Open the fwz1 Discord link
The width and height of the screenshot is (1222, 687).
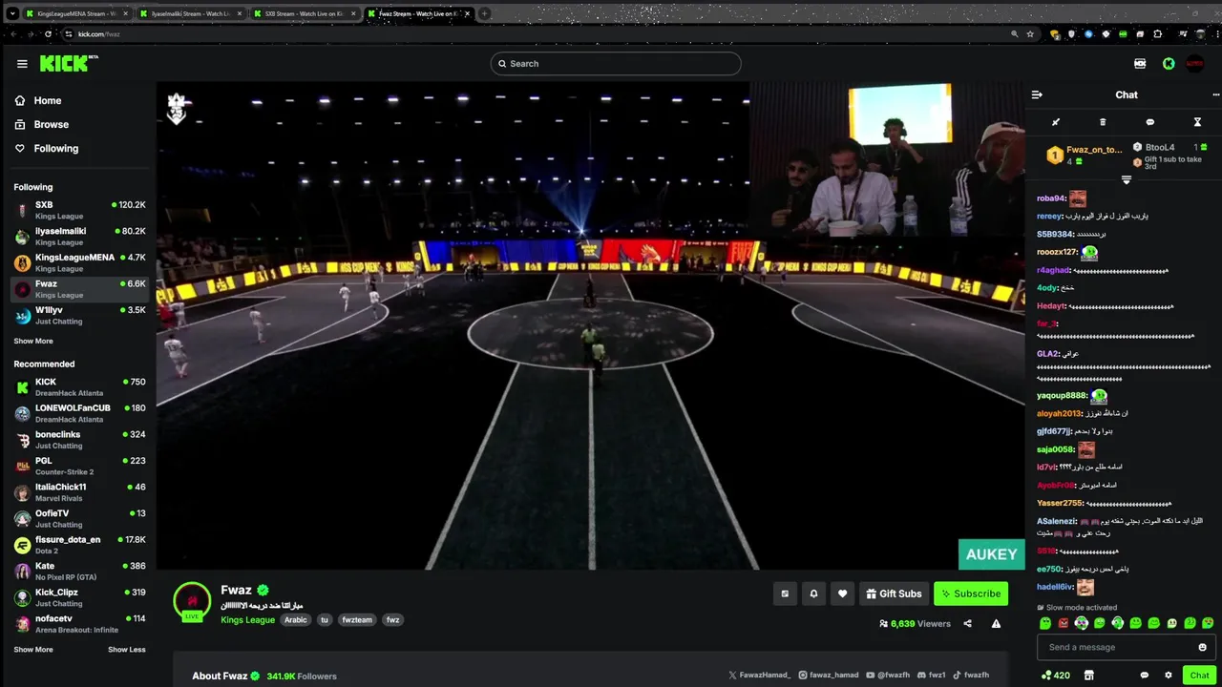point(931,675)
